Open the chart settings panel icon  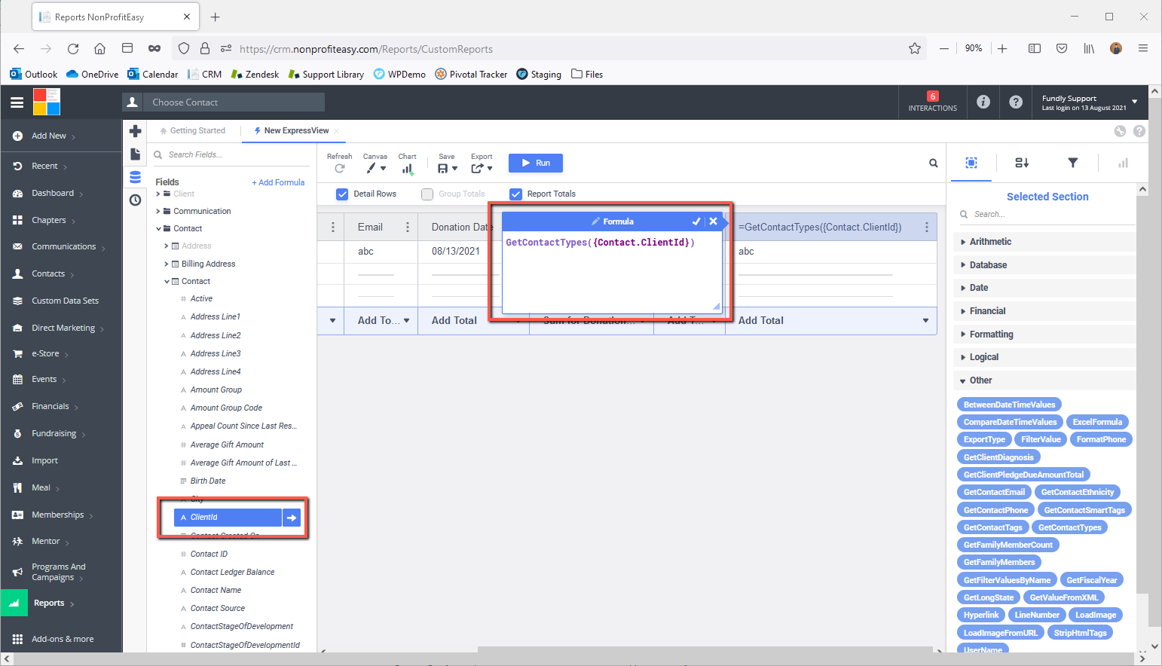[1123, 163]
